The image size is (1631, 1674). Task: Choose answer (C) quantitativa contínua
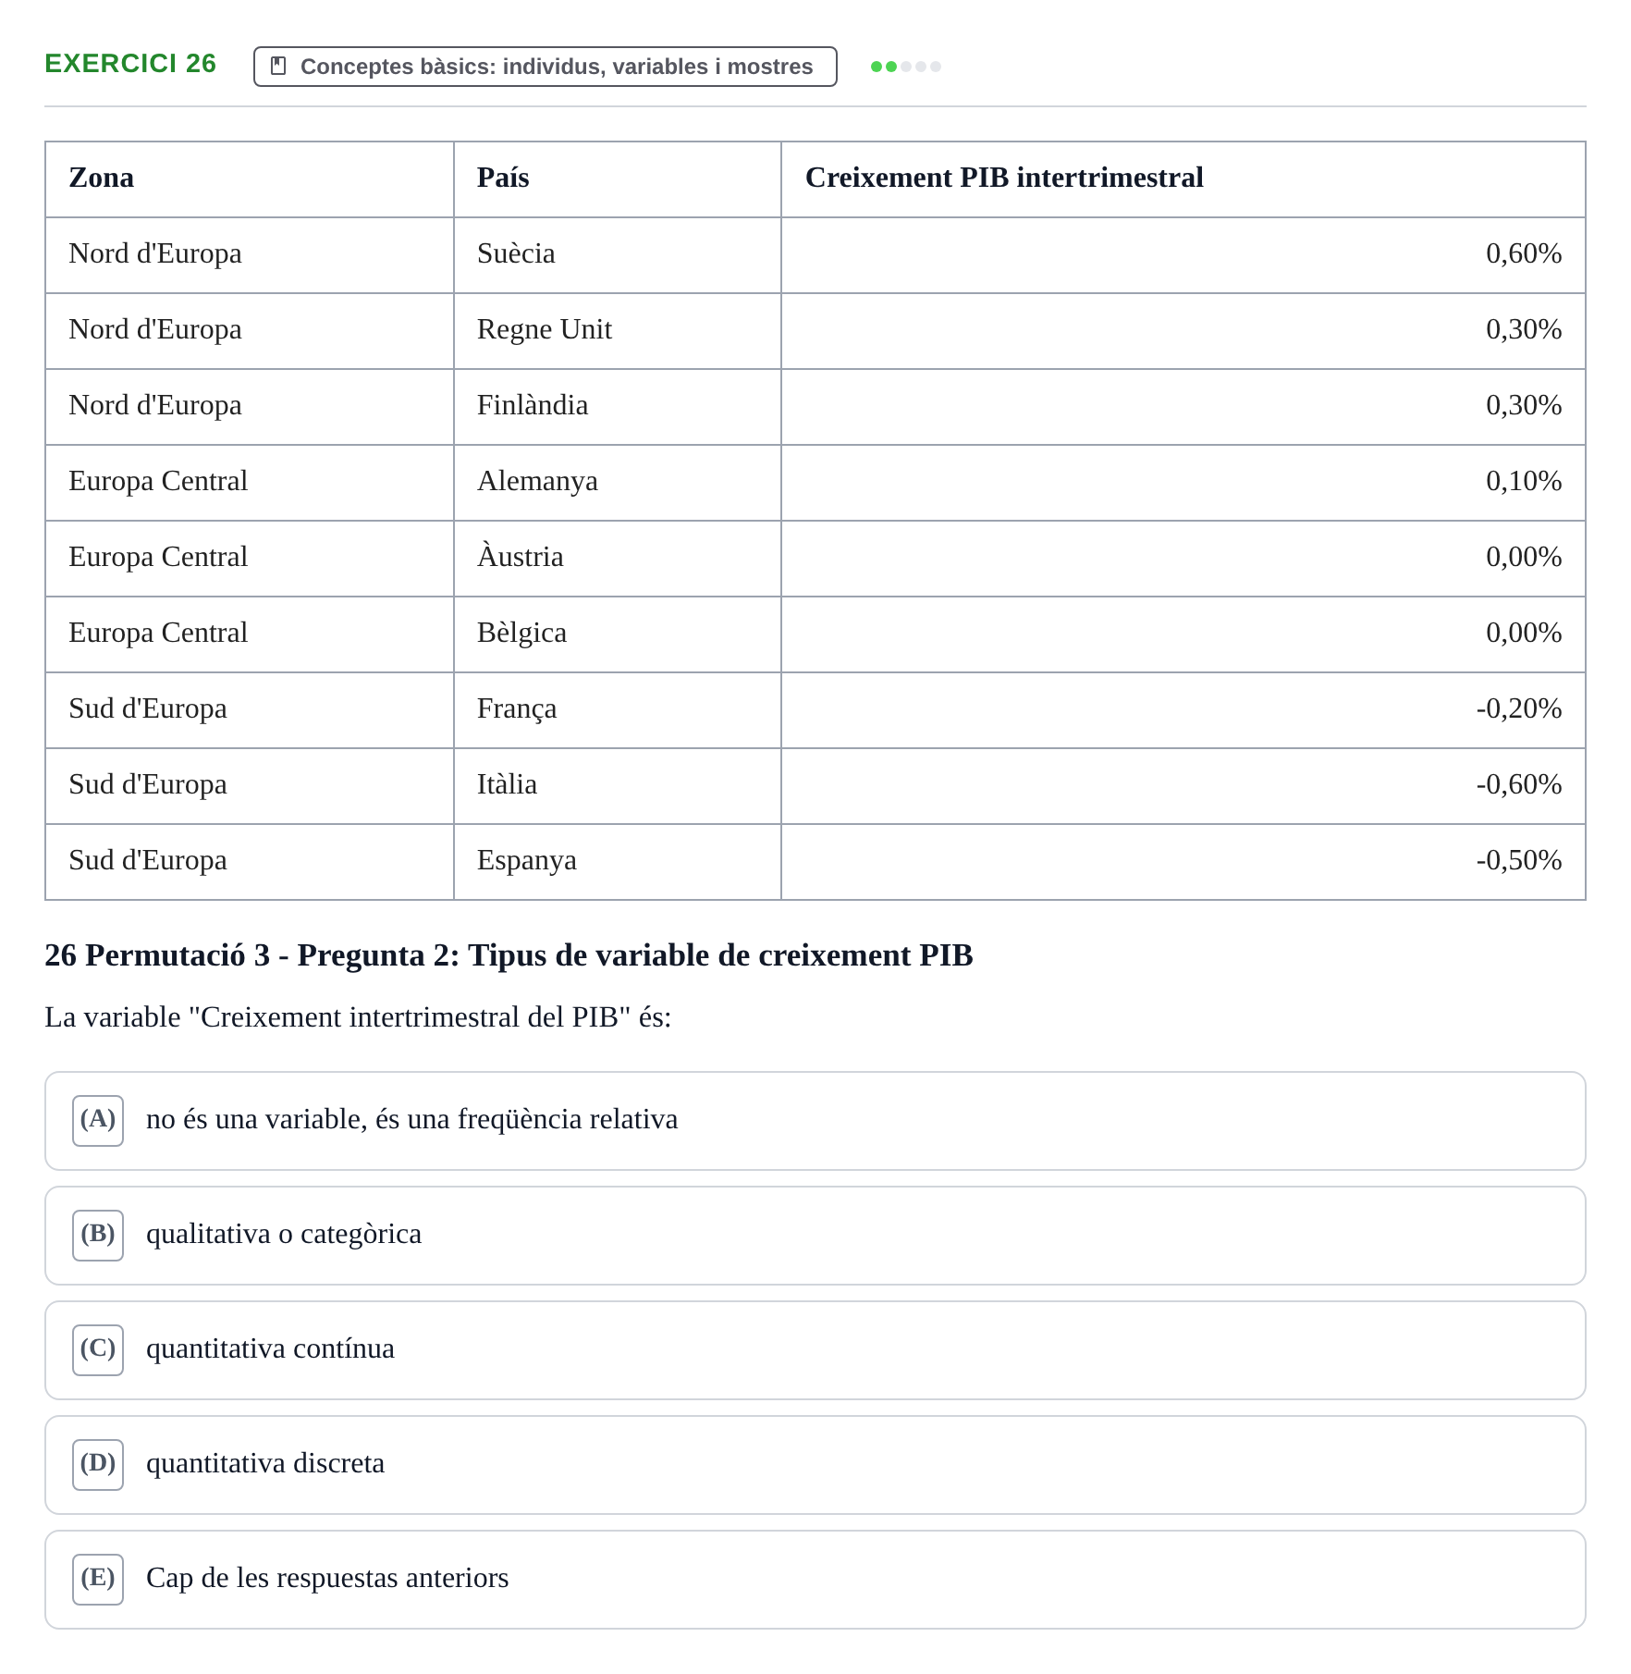[815, 1349]
